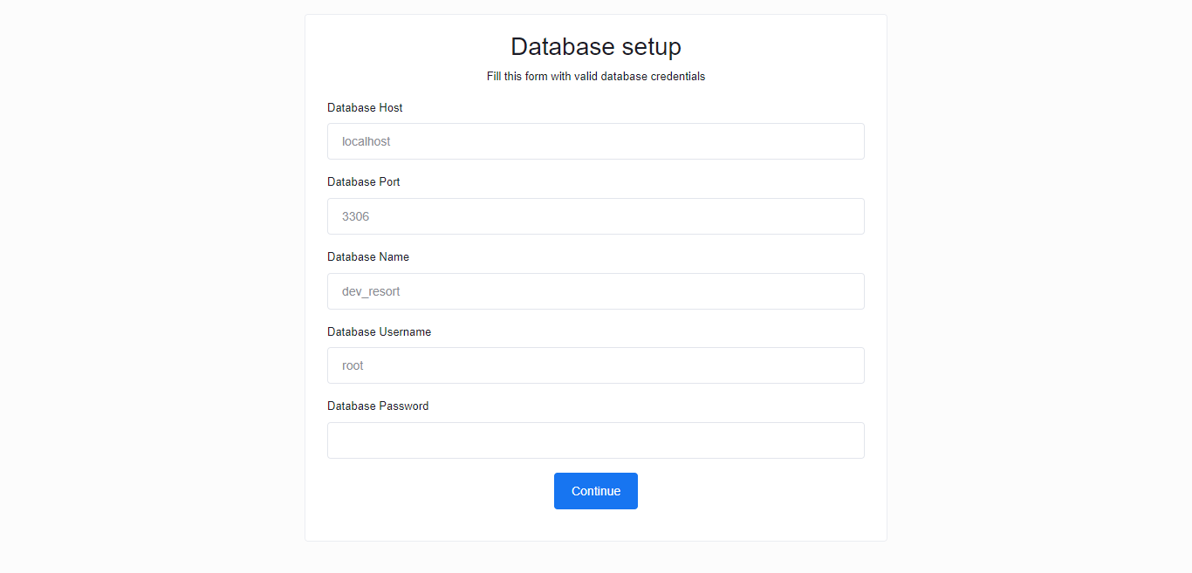Click the empty Database Password field
This screenshot has height=573, width=1192.
(596, 440)
